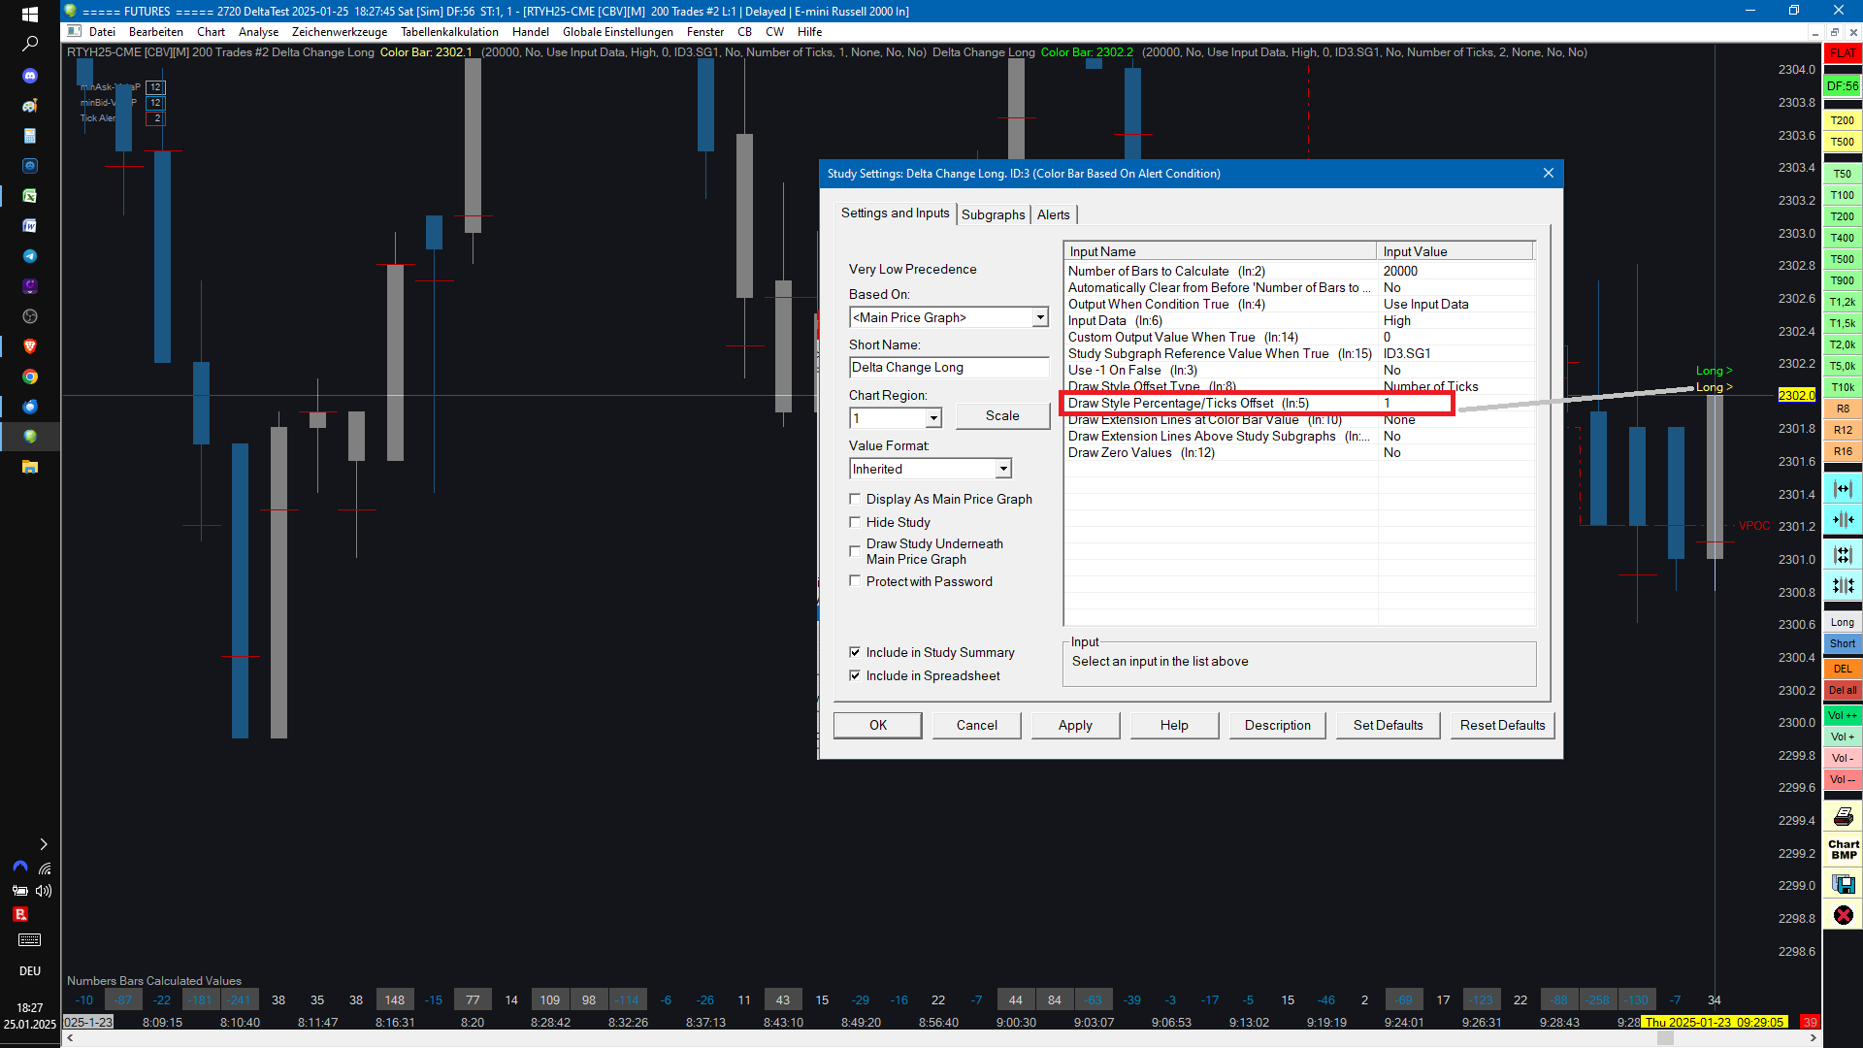Switch to the Subgraphs tab
Screen dimensions: 1863x1048
coord(993,214)
